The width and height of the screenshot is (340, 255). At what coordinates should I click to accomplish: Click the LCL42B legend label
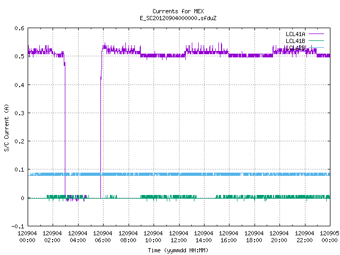point(295,48)
